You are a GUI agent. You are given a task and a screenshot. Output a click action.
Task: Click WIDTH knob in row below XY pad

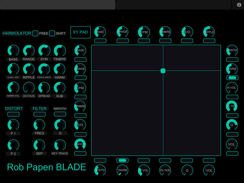pos(100,170)
